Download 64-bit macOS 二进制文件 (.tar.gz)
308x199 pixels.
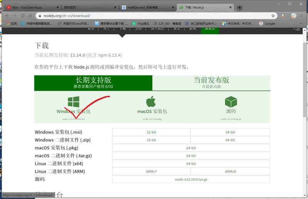pyautogui.click(x=191, y=156)
